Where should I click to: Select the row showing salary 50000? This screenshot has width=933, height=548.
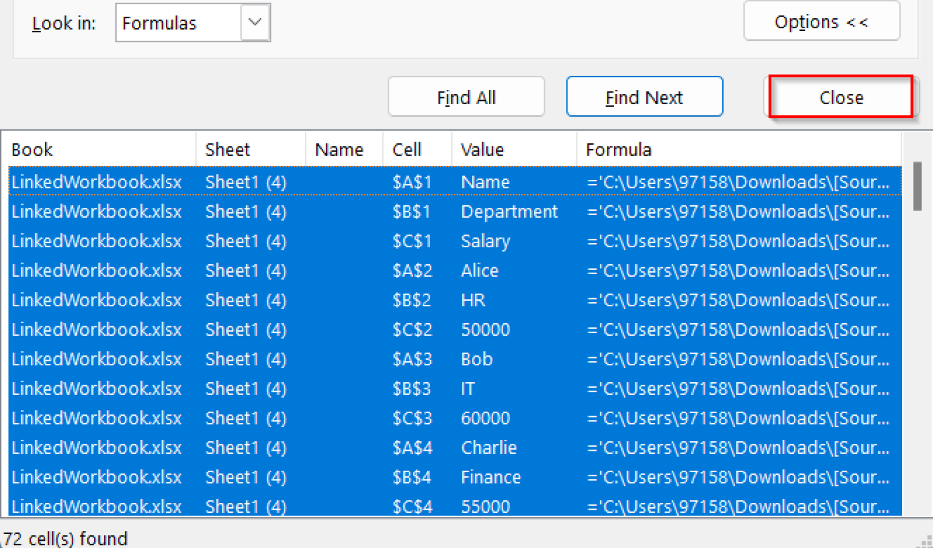point(485,329)
